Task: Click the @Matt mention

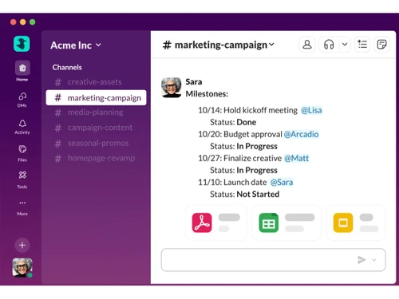Action: coord(297,159)
